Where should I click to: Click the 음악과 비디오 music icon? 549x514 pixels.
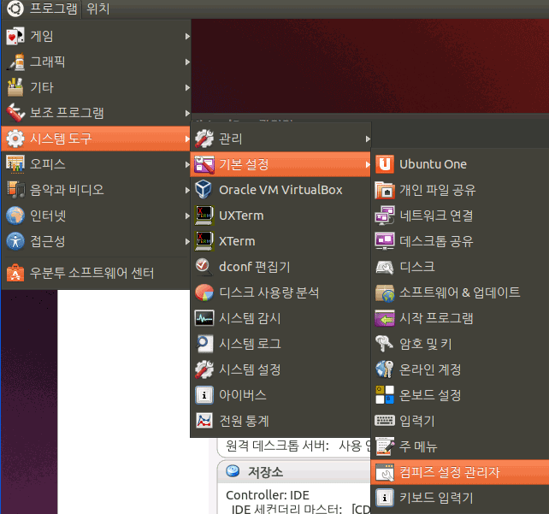[15, 189]
